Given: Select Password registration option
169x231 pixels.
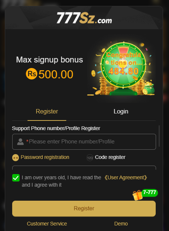Looking at the screenshot, I should click(x=45, y=157).
